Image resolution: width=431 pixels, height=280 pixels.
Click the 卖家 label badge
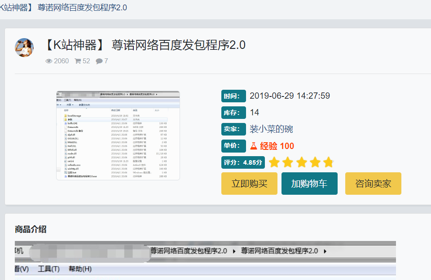(x=233, y=129)
